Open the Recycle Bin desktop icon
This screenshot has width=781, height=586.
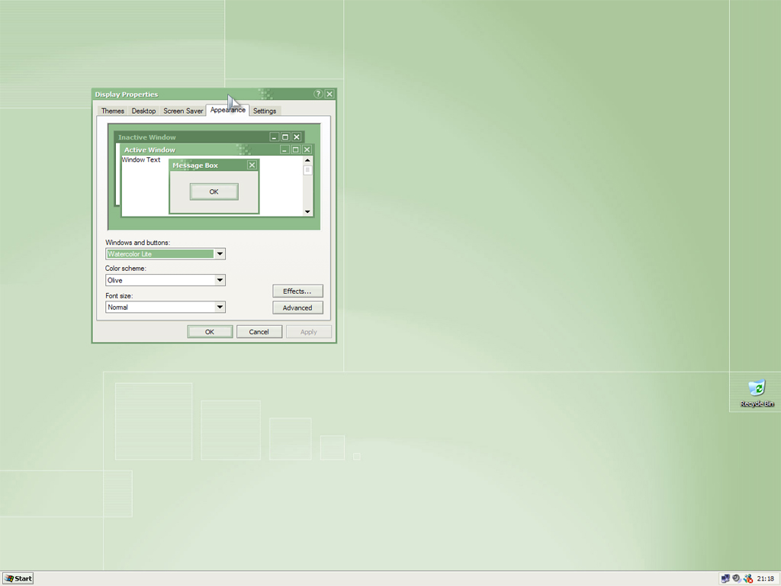click(x=757, y=393)
